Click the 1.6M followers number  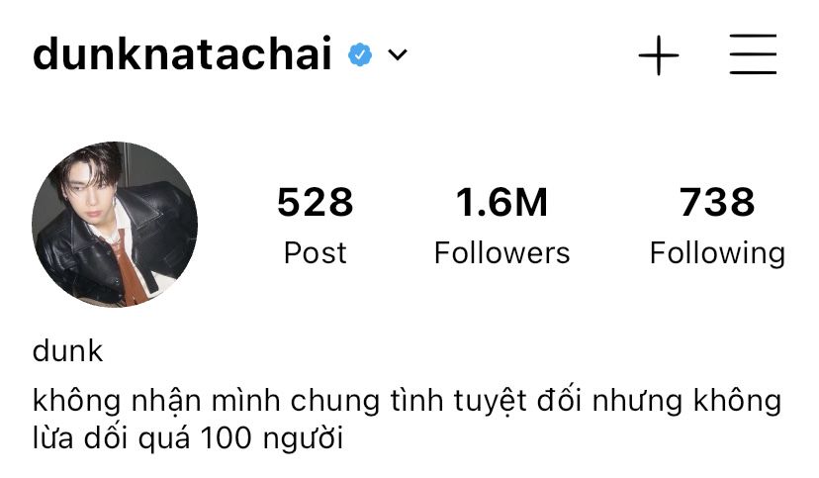501,202
